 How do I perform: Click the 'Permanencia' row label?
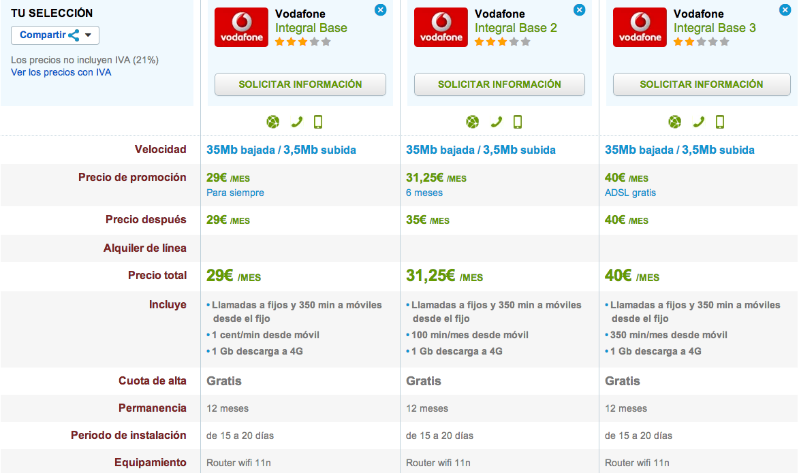click(x=153, y=408)
